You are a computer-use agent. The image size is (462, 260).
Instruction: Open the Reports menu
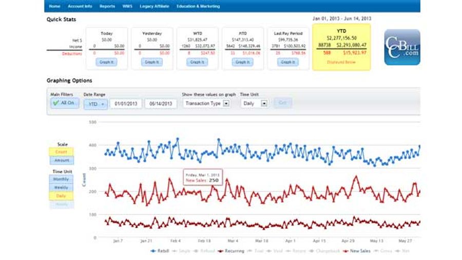pos(107,6)
